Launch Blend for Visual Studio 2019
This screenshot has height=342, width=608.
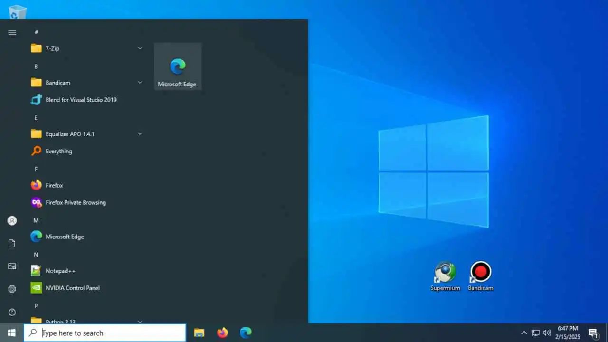pyautogui.click(x=87, y=100)
